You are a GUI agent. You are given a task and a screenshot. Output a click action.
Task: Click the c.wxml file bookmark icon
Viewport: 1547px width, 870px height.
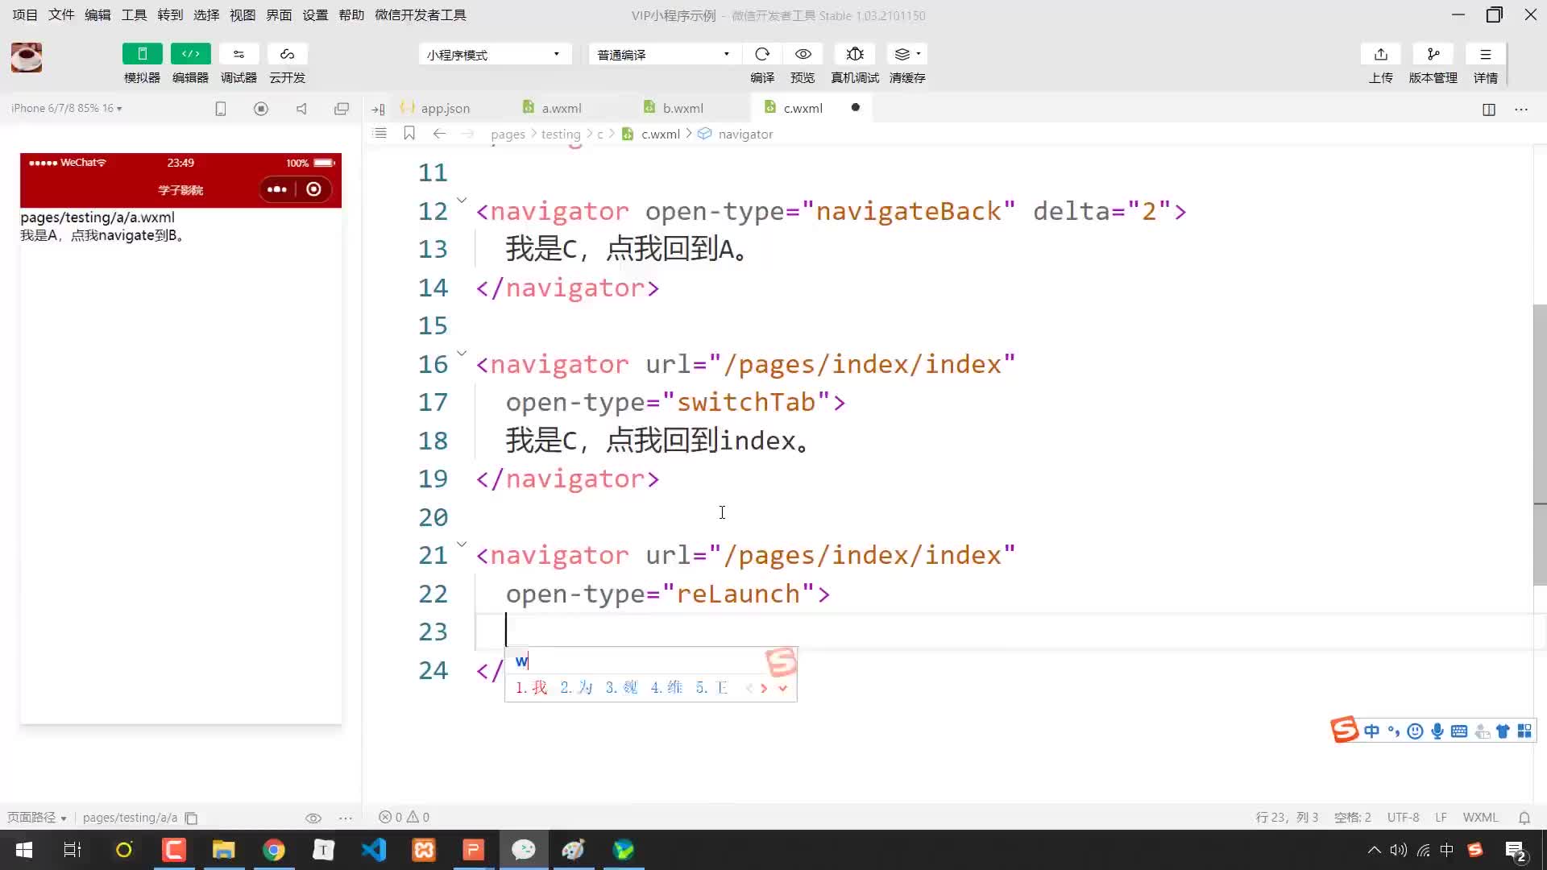[409, 134]
